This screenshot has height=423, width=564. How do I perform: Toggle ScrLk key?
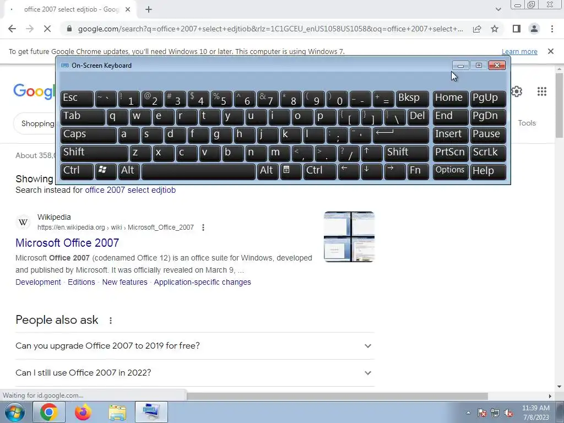(x=488, y=153)
